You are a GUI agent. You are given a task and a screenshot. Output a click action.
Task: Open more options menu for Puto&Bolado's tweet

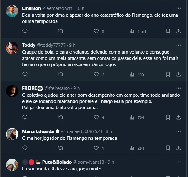pos(178,162)
